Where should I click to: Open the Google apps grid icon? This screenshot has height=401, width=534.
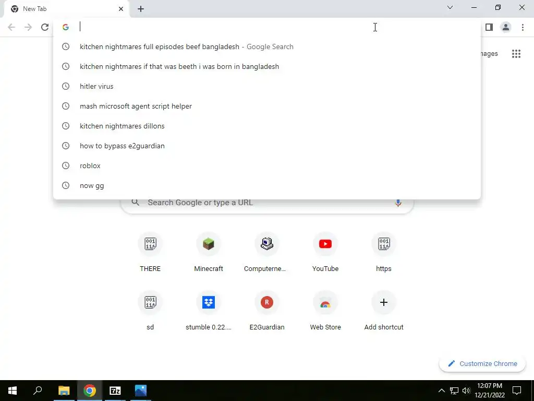pyautogui.click(x=516, y=54)
